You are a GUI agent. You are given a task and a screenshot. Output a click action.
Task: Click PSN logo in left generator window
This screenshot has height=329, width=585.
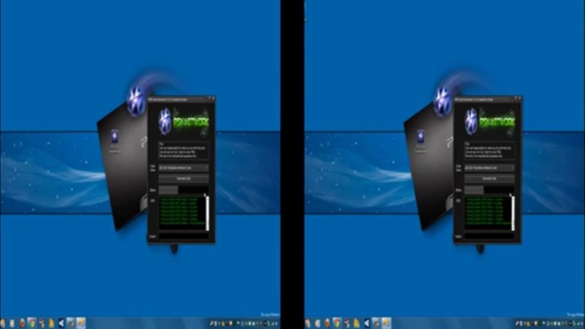165,121
